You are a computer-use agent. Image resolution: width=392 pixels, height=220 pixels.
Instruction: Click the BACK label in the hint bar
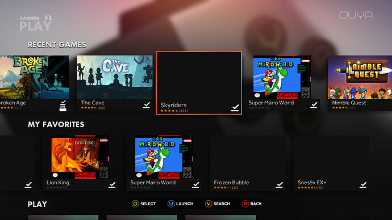point(256,204)
